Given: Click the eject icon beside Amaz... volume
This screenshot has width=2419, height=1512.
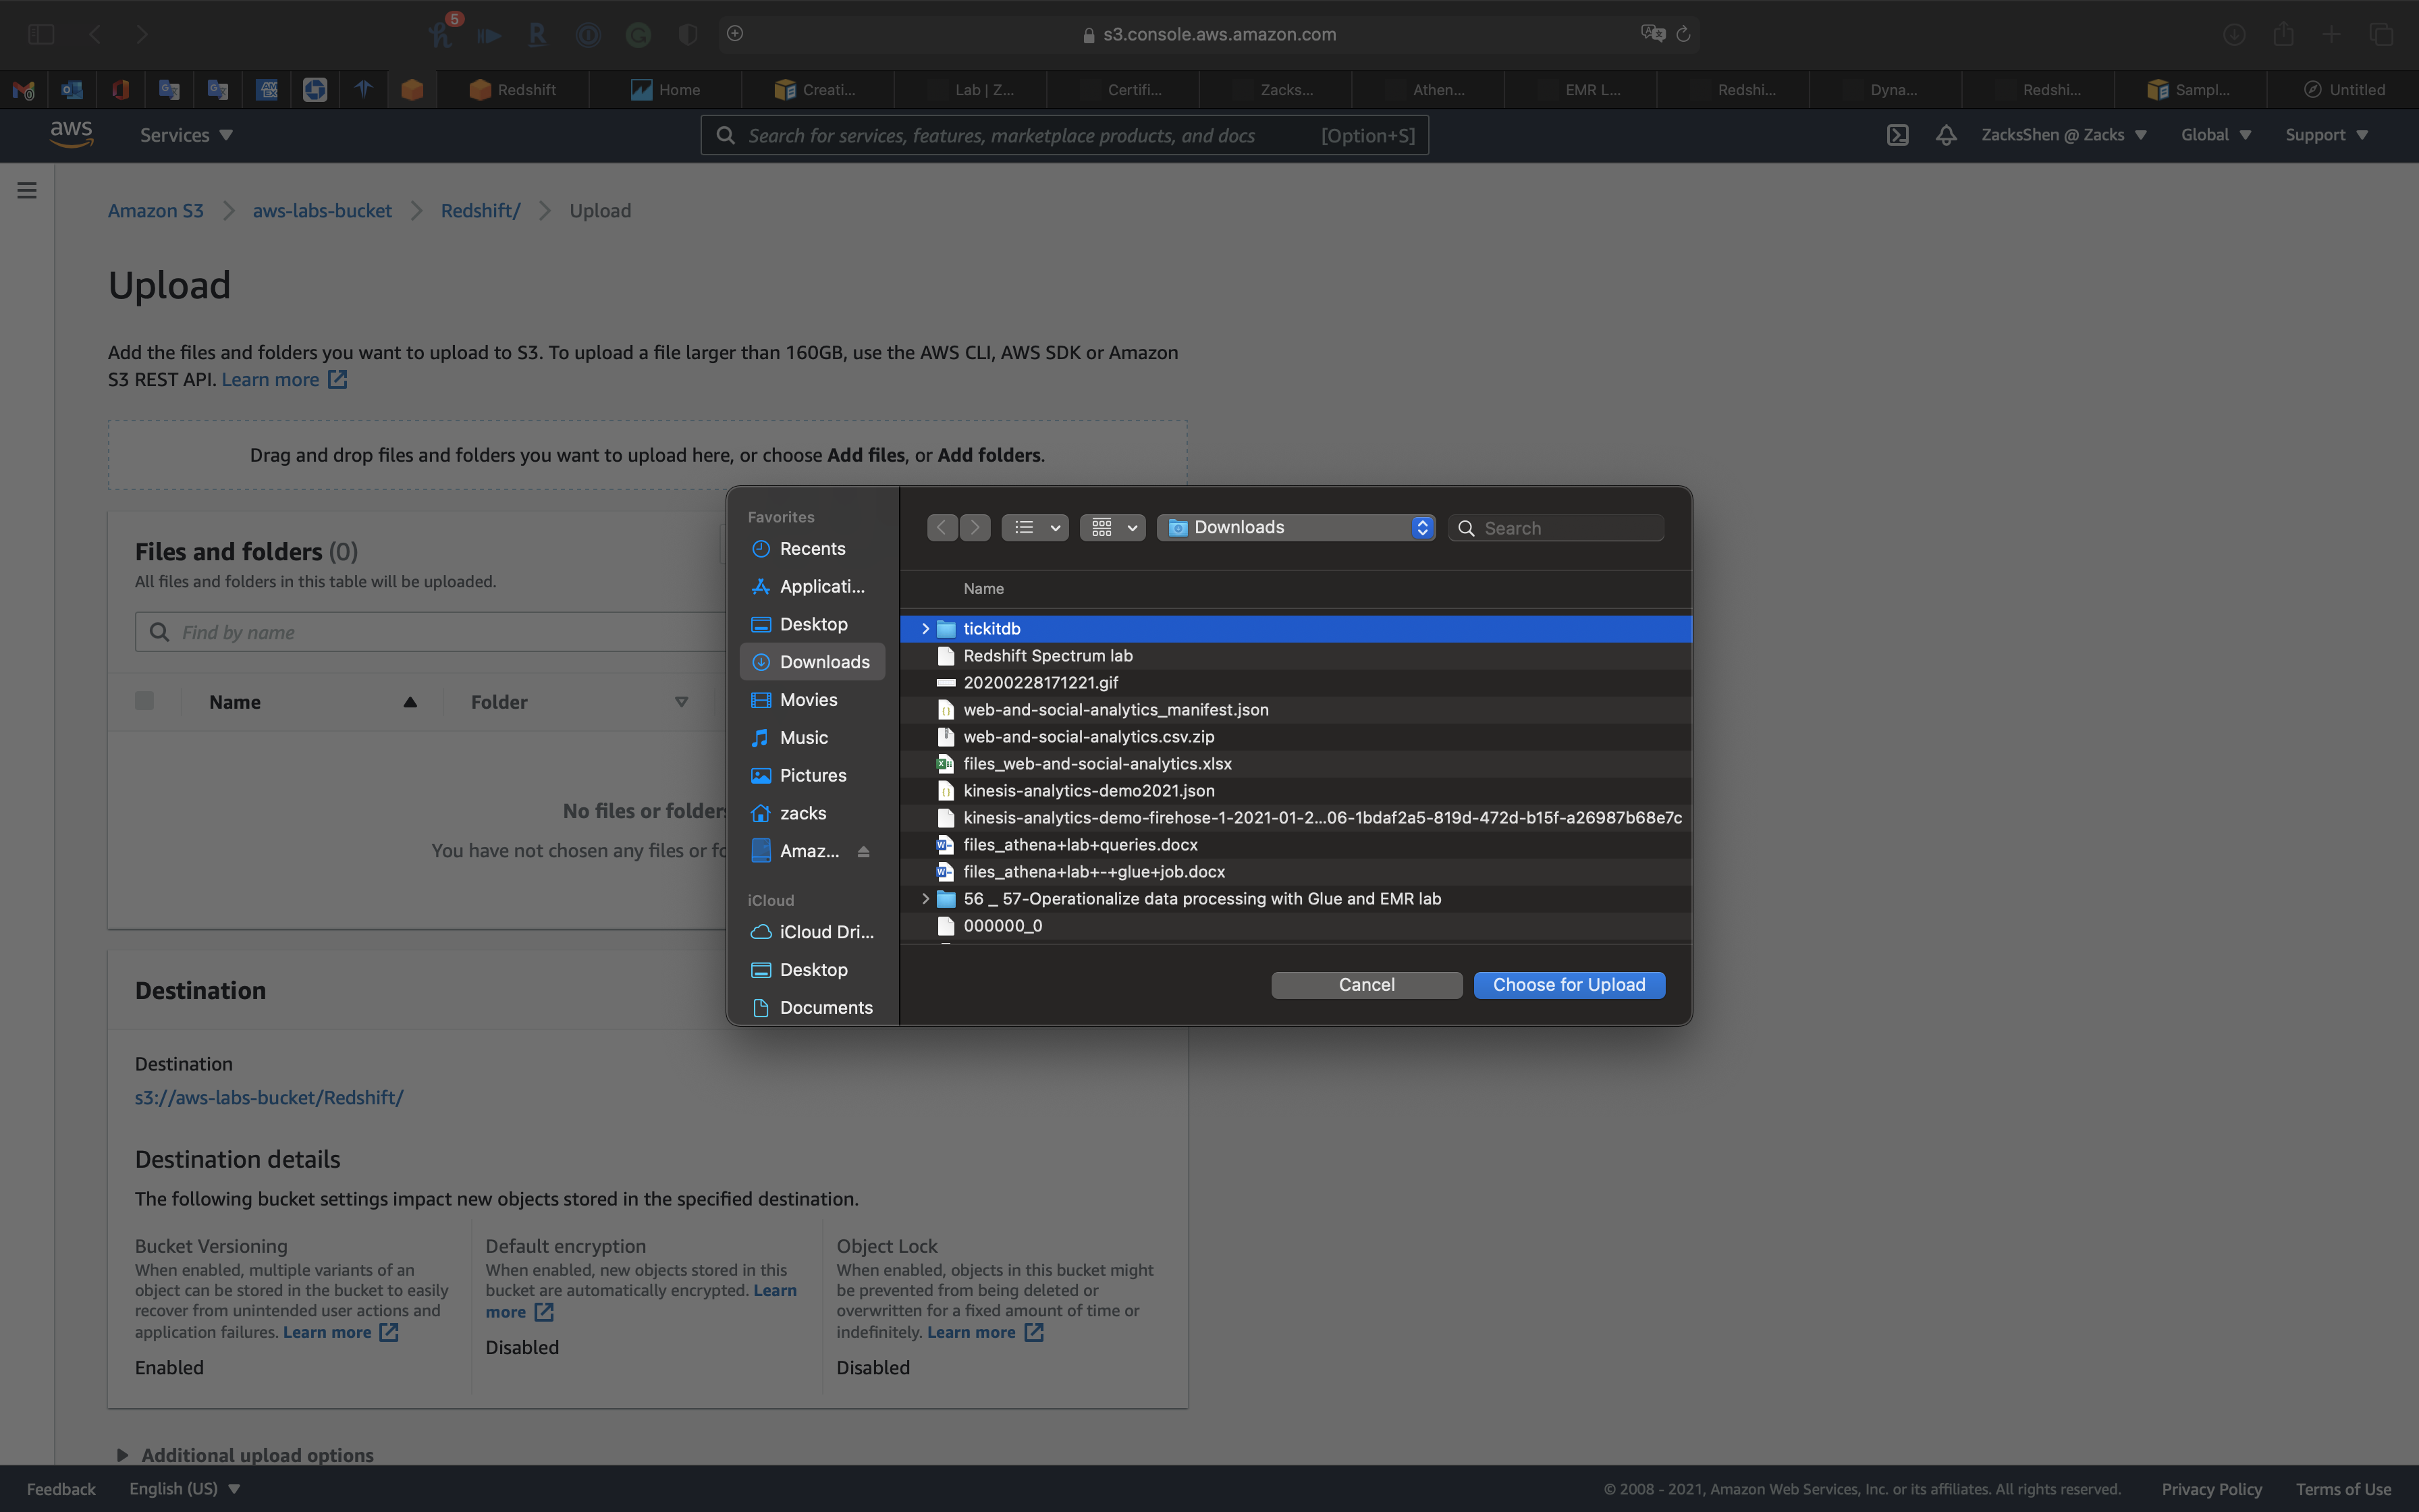Looking at the screenshot, I should click(864, 851).
